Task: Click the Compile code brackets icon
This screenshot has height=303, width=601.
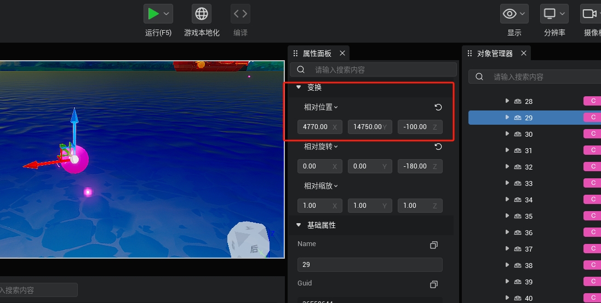Action: click(241, 14)
